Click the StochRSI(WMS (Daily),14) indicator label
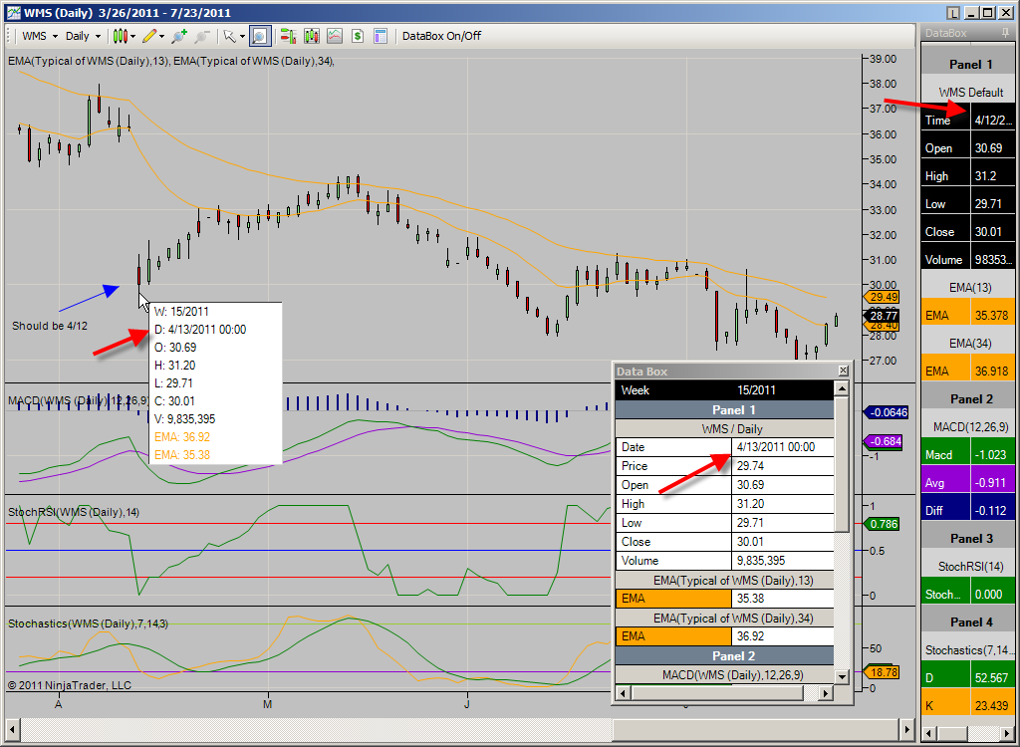Screen dimensions: 1020x747 [74, 512]
